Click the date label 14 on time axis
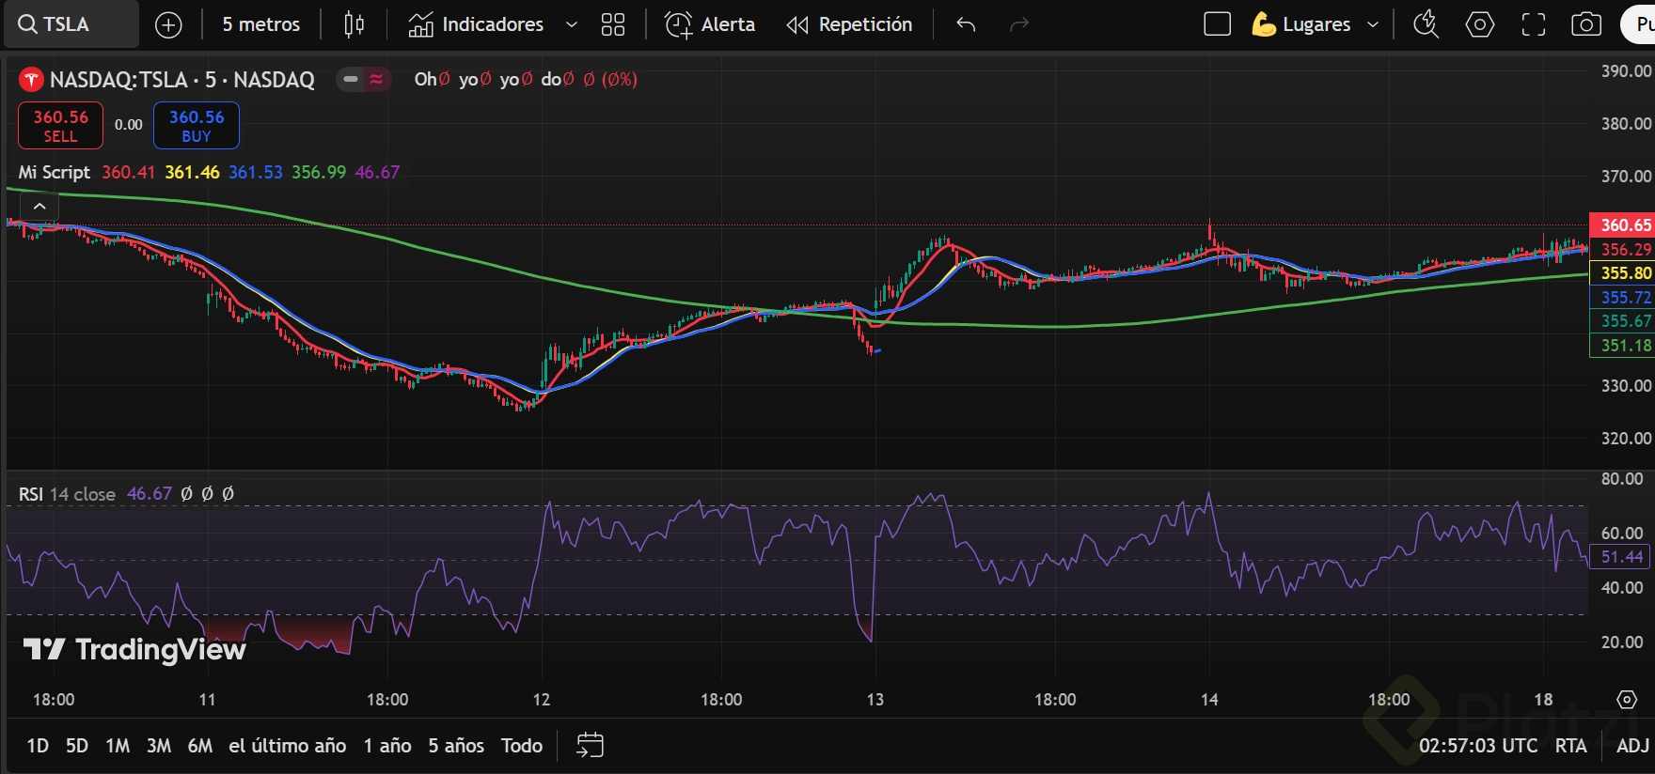 point(1209,700)
